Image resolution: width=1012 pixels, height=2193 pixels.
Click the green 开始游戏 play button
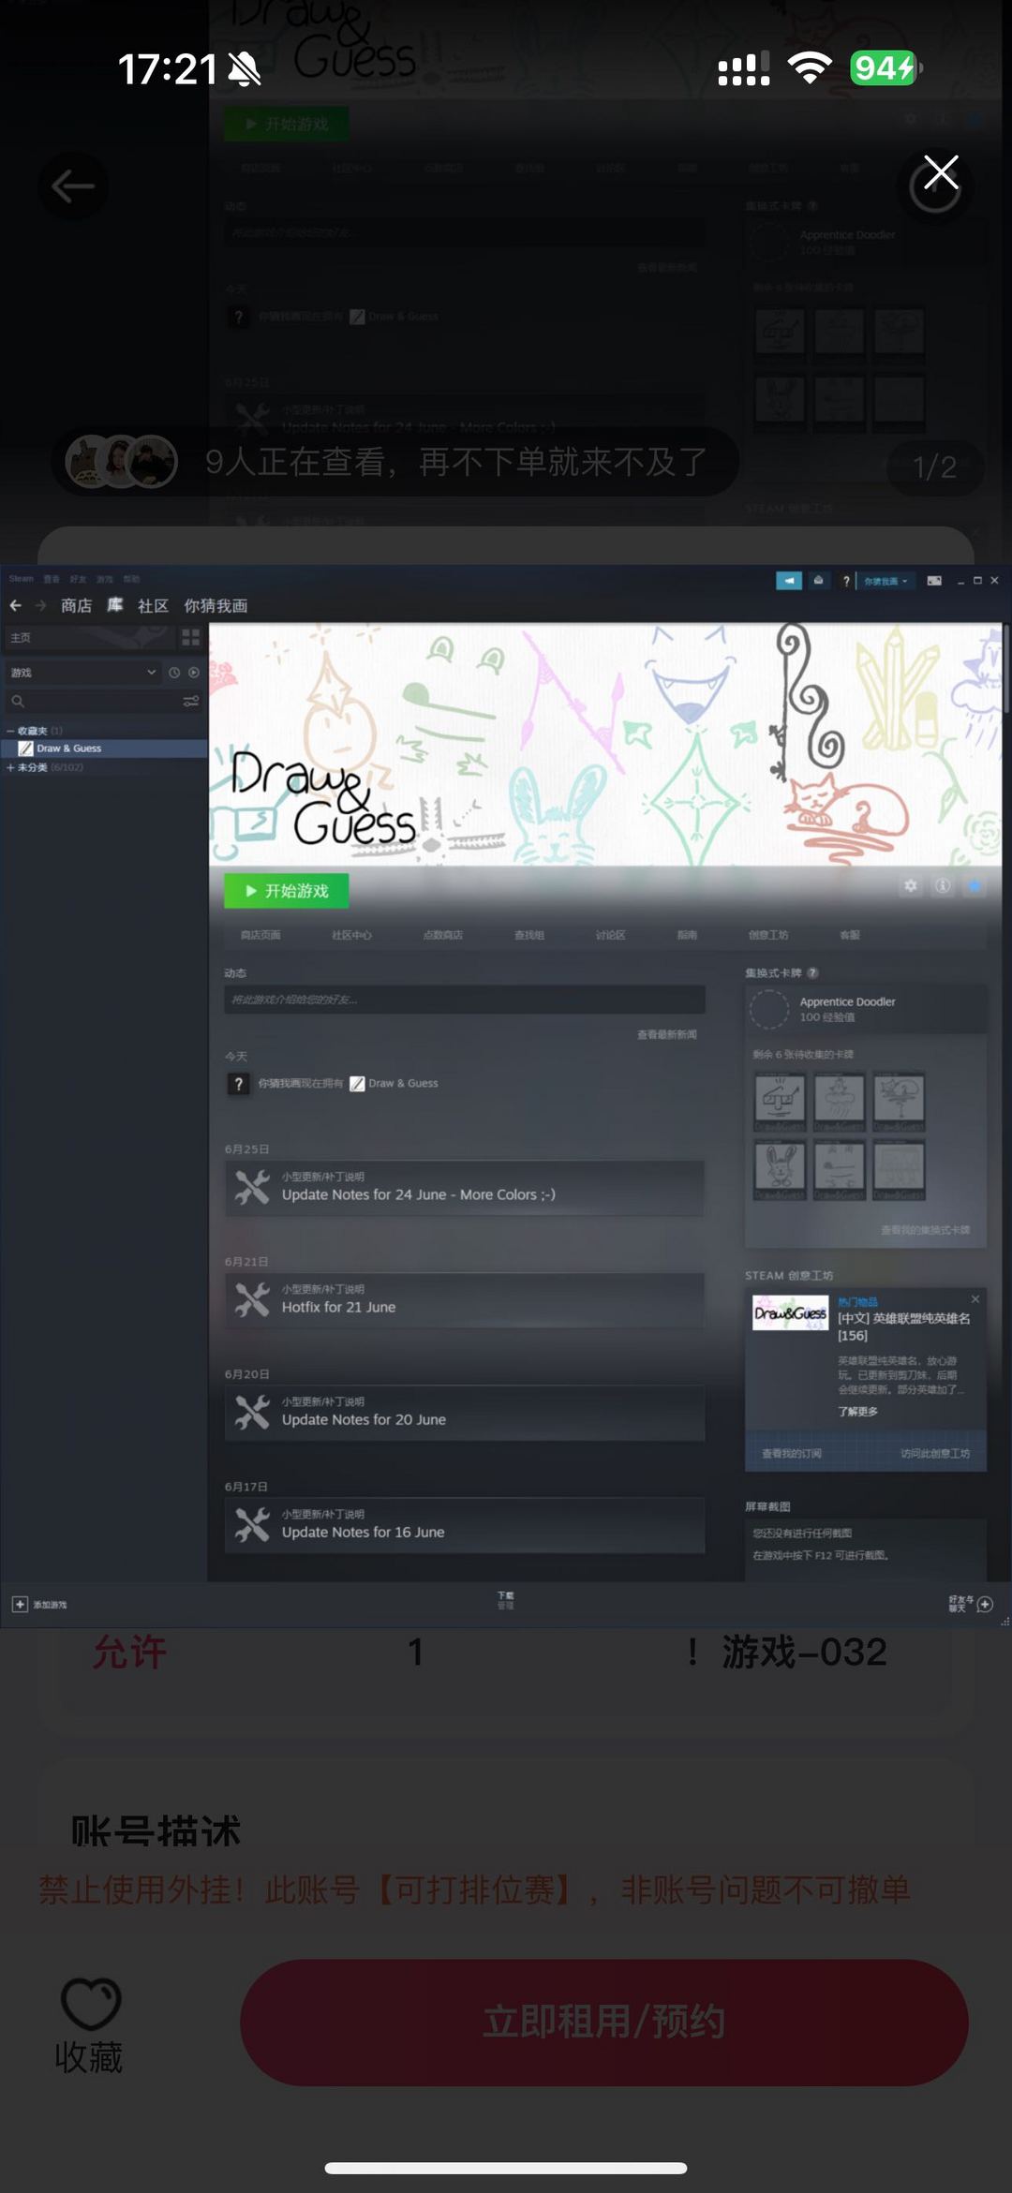click(x=286, y=891)
